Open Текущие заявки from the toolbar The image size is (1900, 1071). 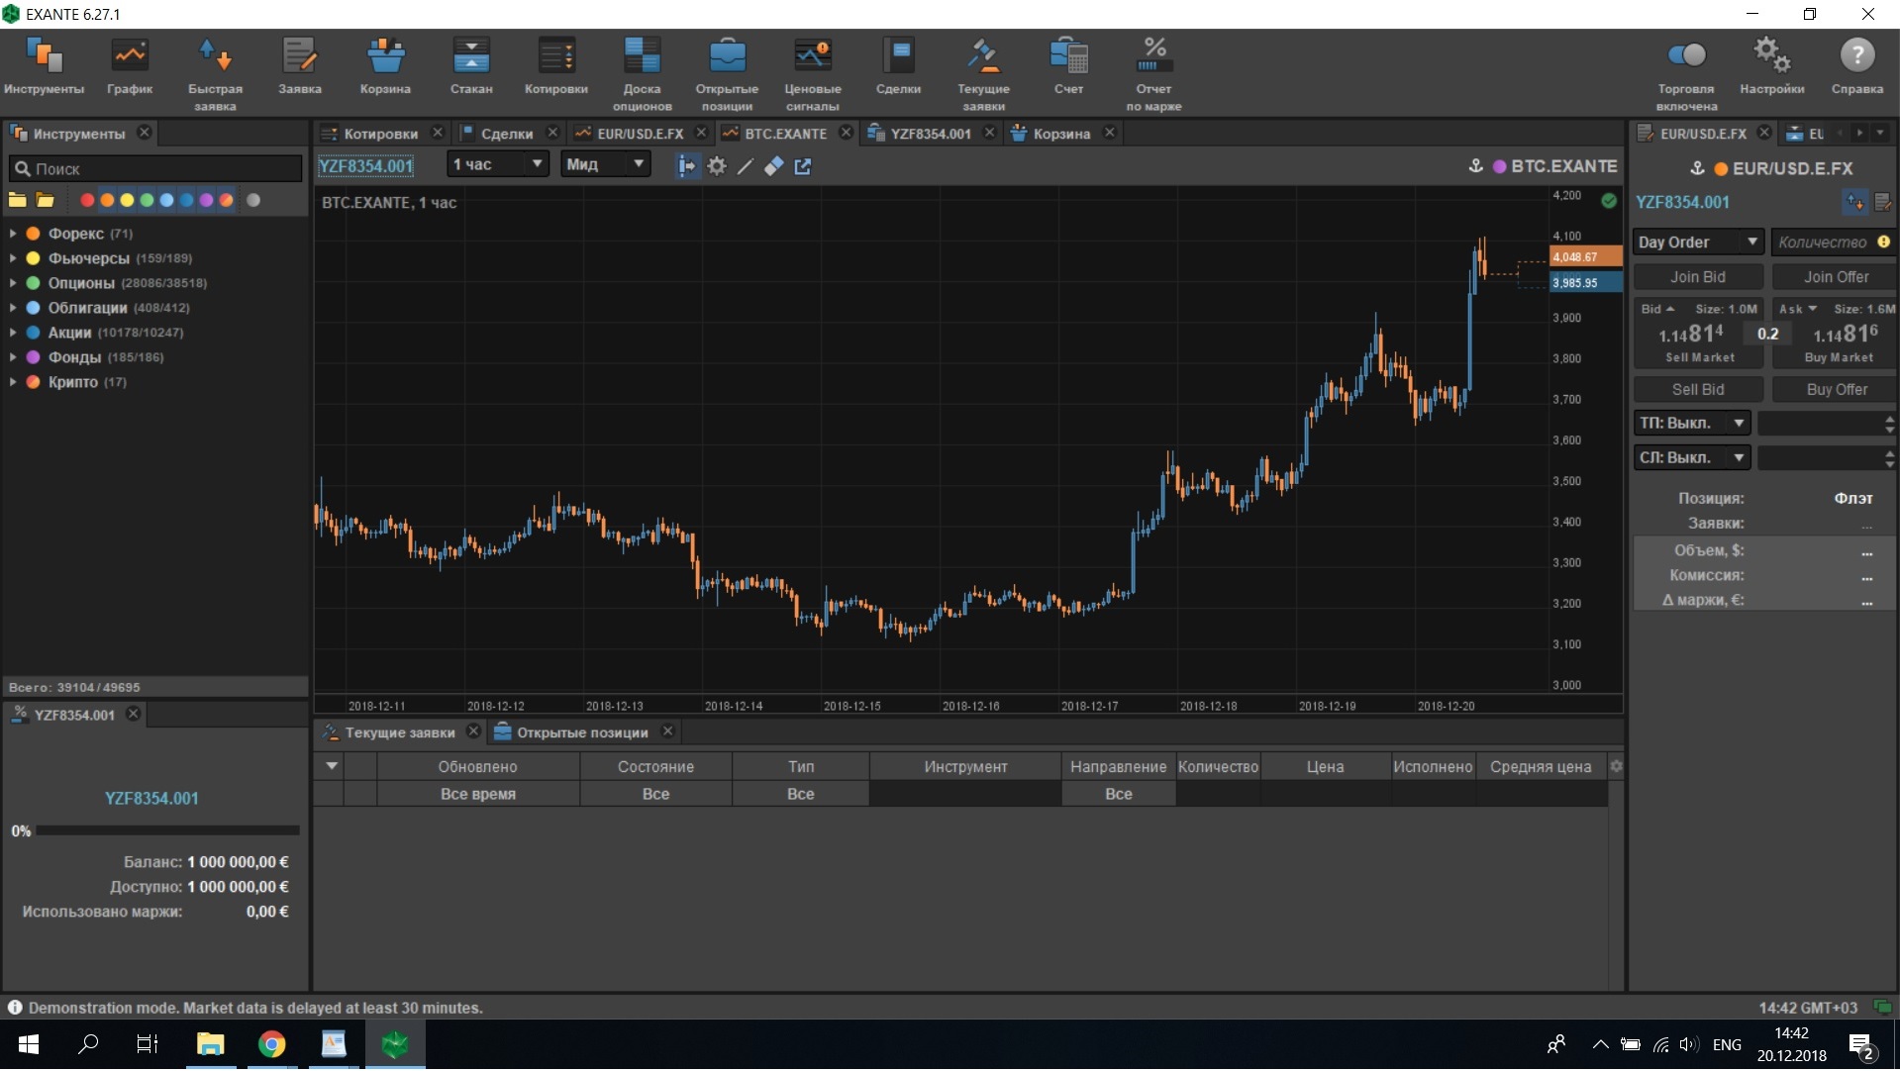983,74
